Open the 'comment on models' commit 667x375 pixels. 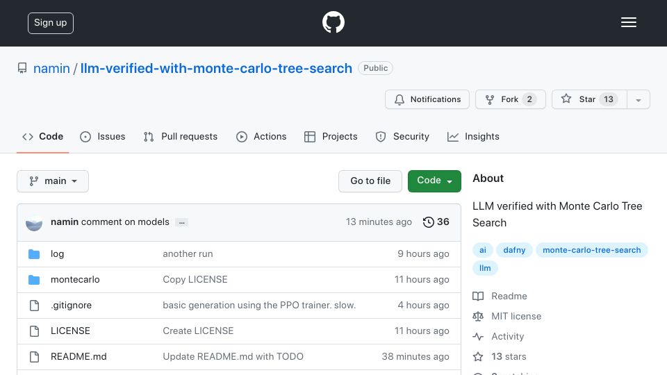(125, 222)
